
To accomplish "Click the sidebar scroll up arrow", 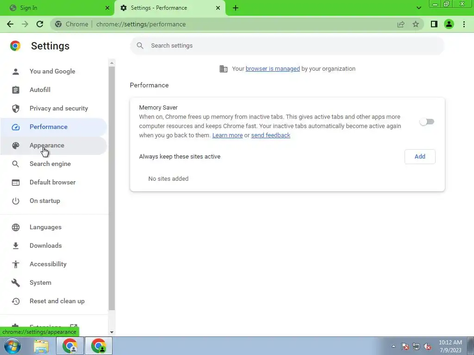I will pos(112,63).
